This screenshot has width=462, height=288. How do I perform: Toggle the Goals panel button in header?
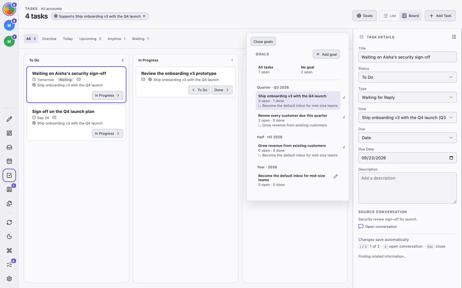point(364,16)
